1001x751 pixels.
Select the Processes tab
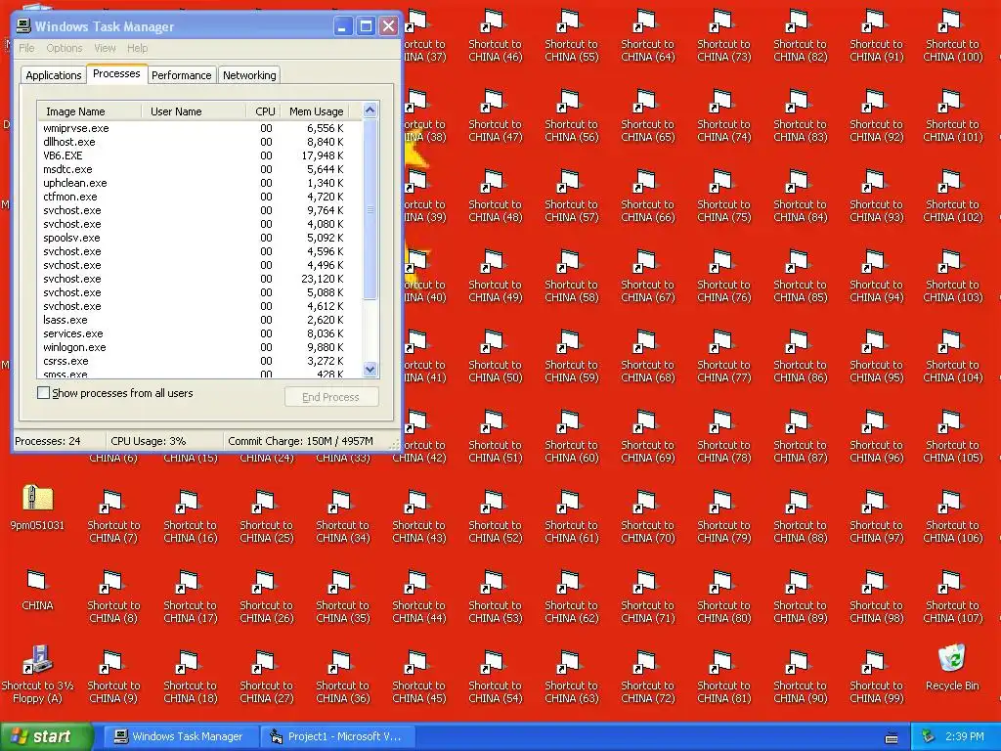point(116,73)
